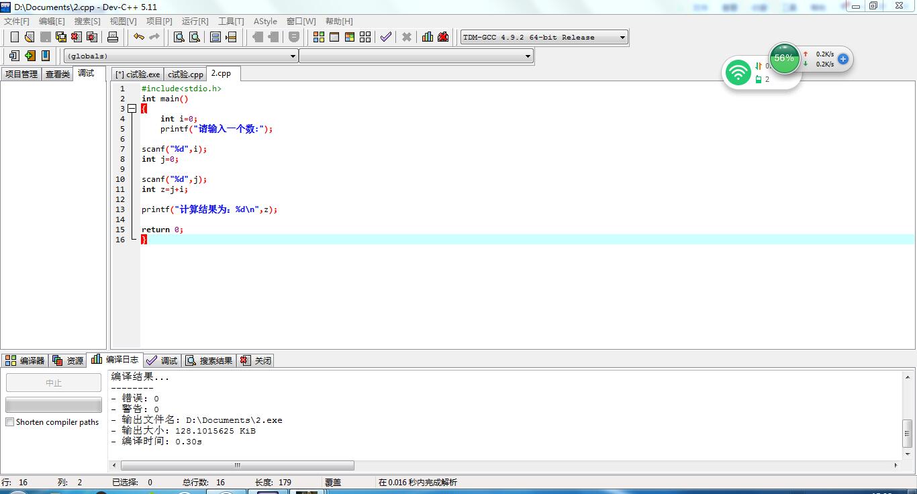Toggle bookmark green plus icon
The image size is (917, 494).
pyautogui.click(x=30, y=56)
